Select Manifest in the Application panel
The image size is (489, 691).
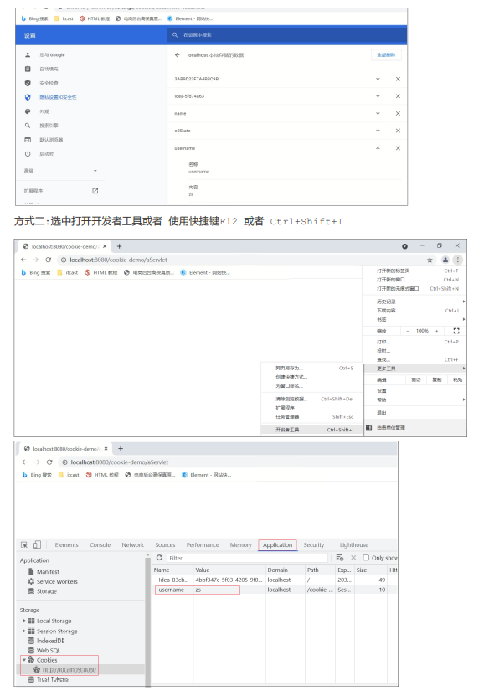click(x=48, y=571)
